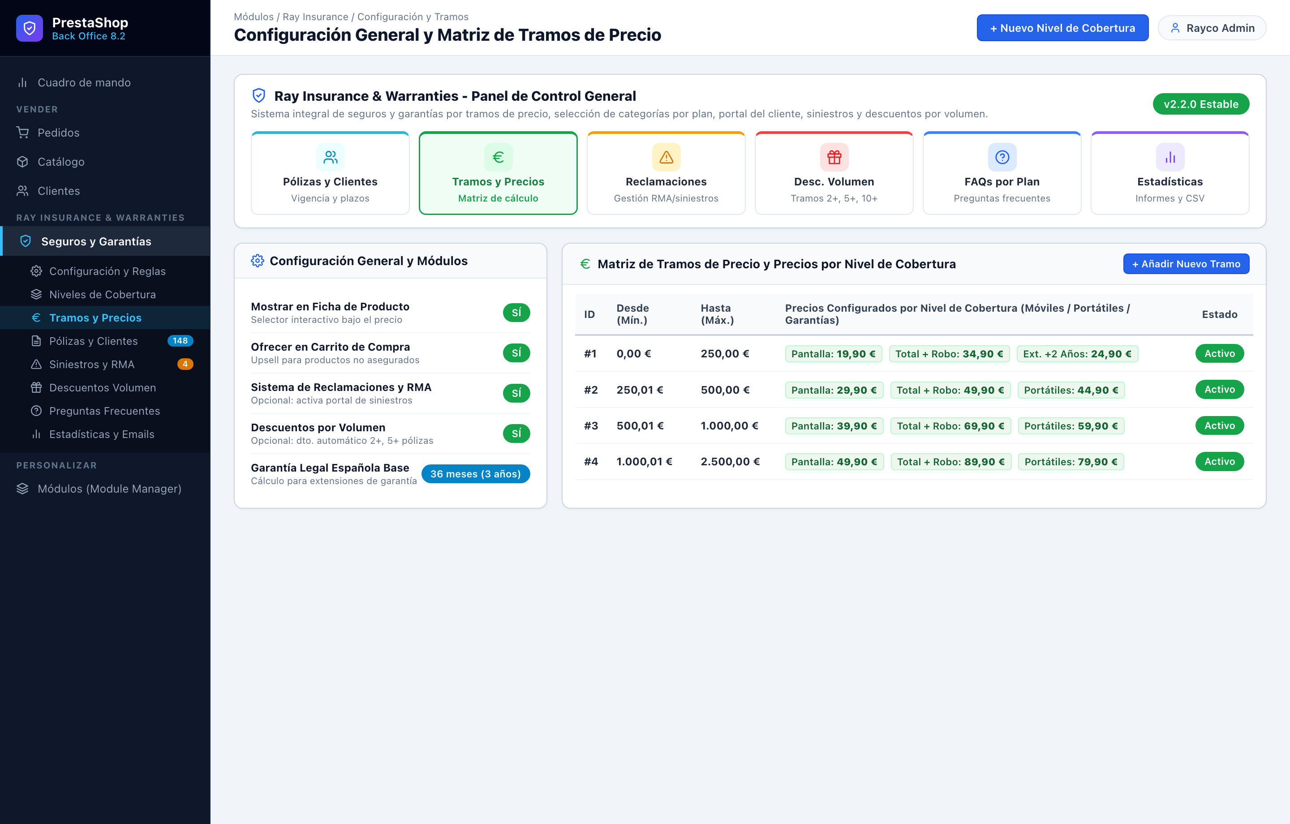Open Descuentos Volumen in sidebar
Image resolution: width=1290 pixels, height=824 pixels.
point(105,387)
